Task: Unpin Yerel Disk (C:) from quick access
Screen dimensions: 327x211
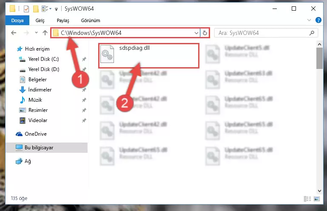Action: (x=84, y=59)
